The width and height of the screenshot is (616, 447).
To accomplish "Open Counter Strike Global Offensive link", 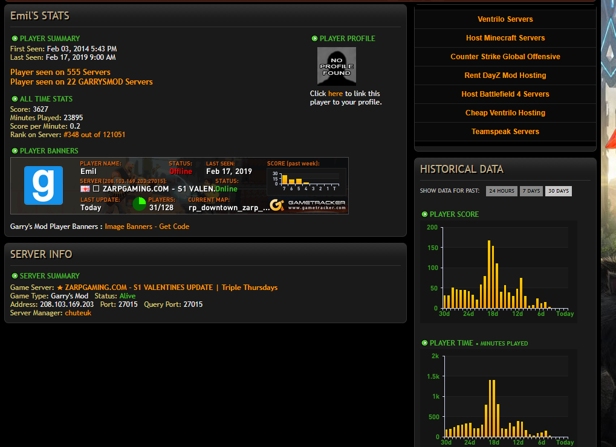I will (505, 57).
